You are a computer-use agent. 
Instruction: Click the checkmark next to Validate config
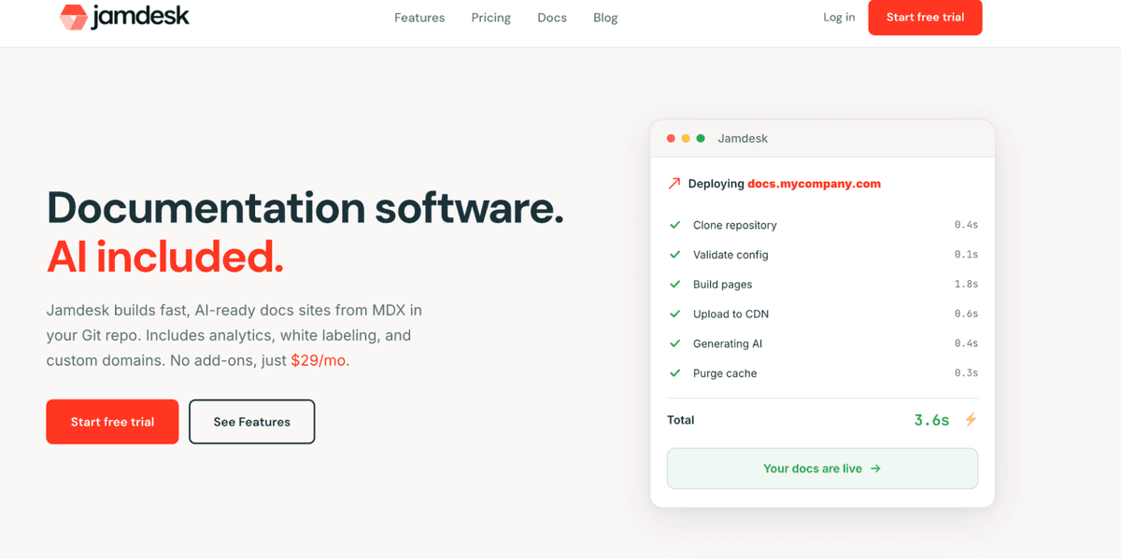pyautogui.click(x=674, y=255)
